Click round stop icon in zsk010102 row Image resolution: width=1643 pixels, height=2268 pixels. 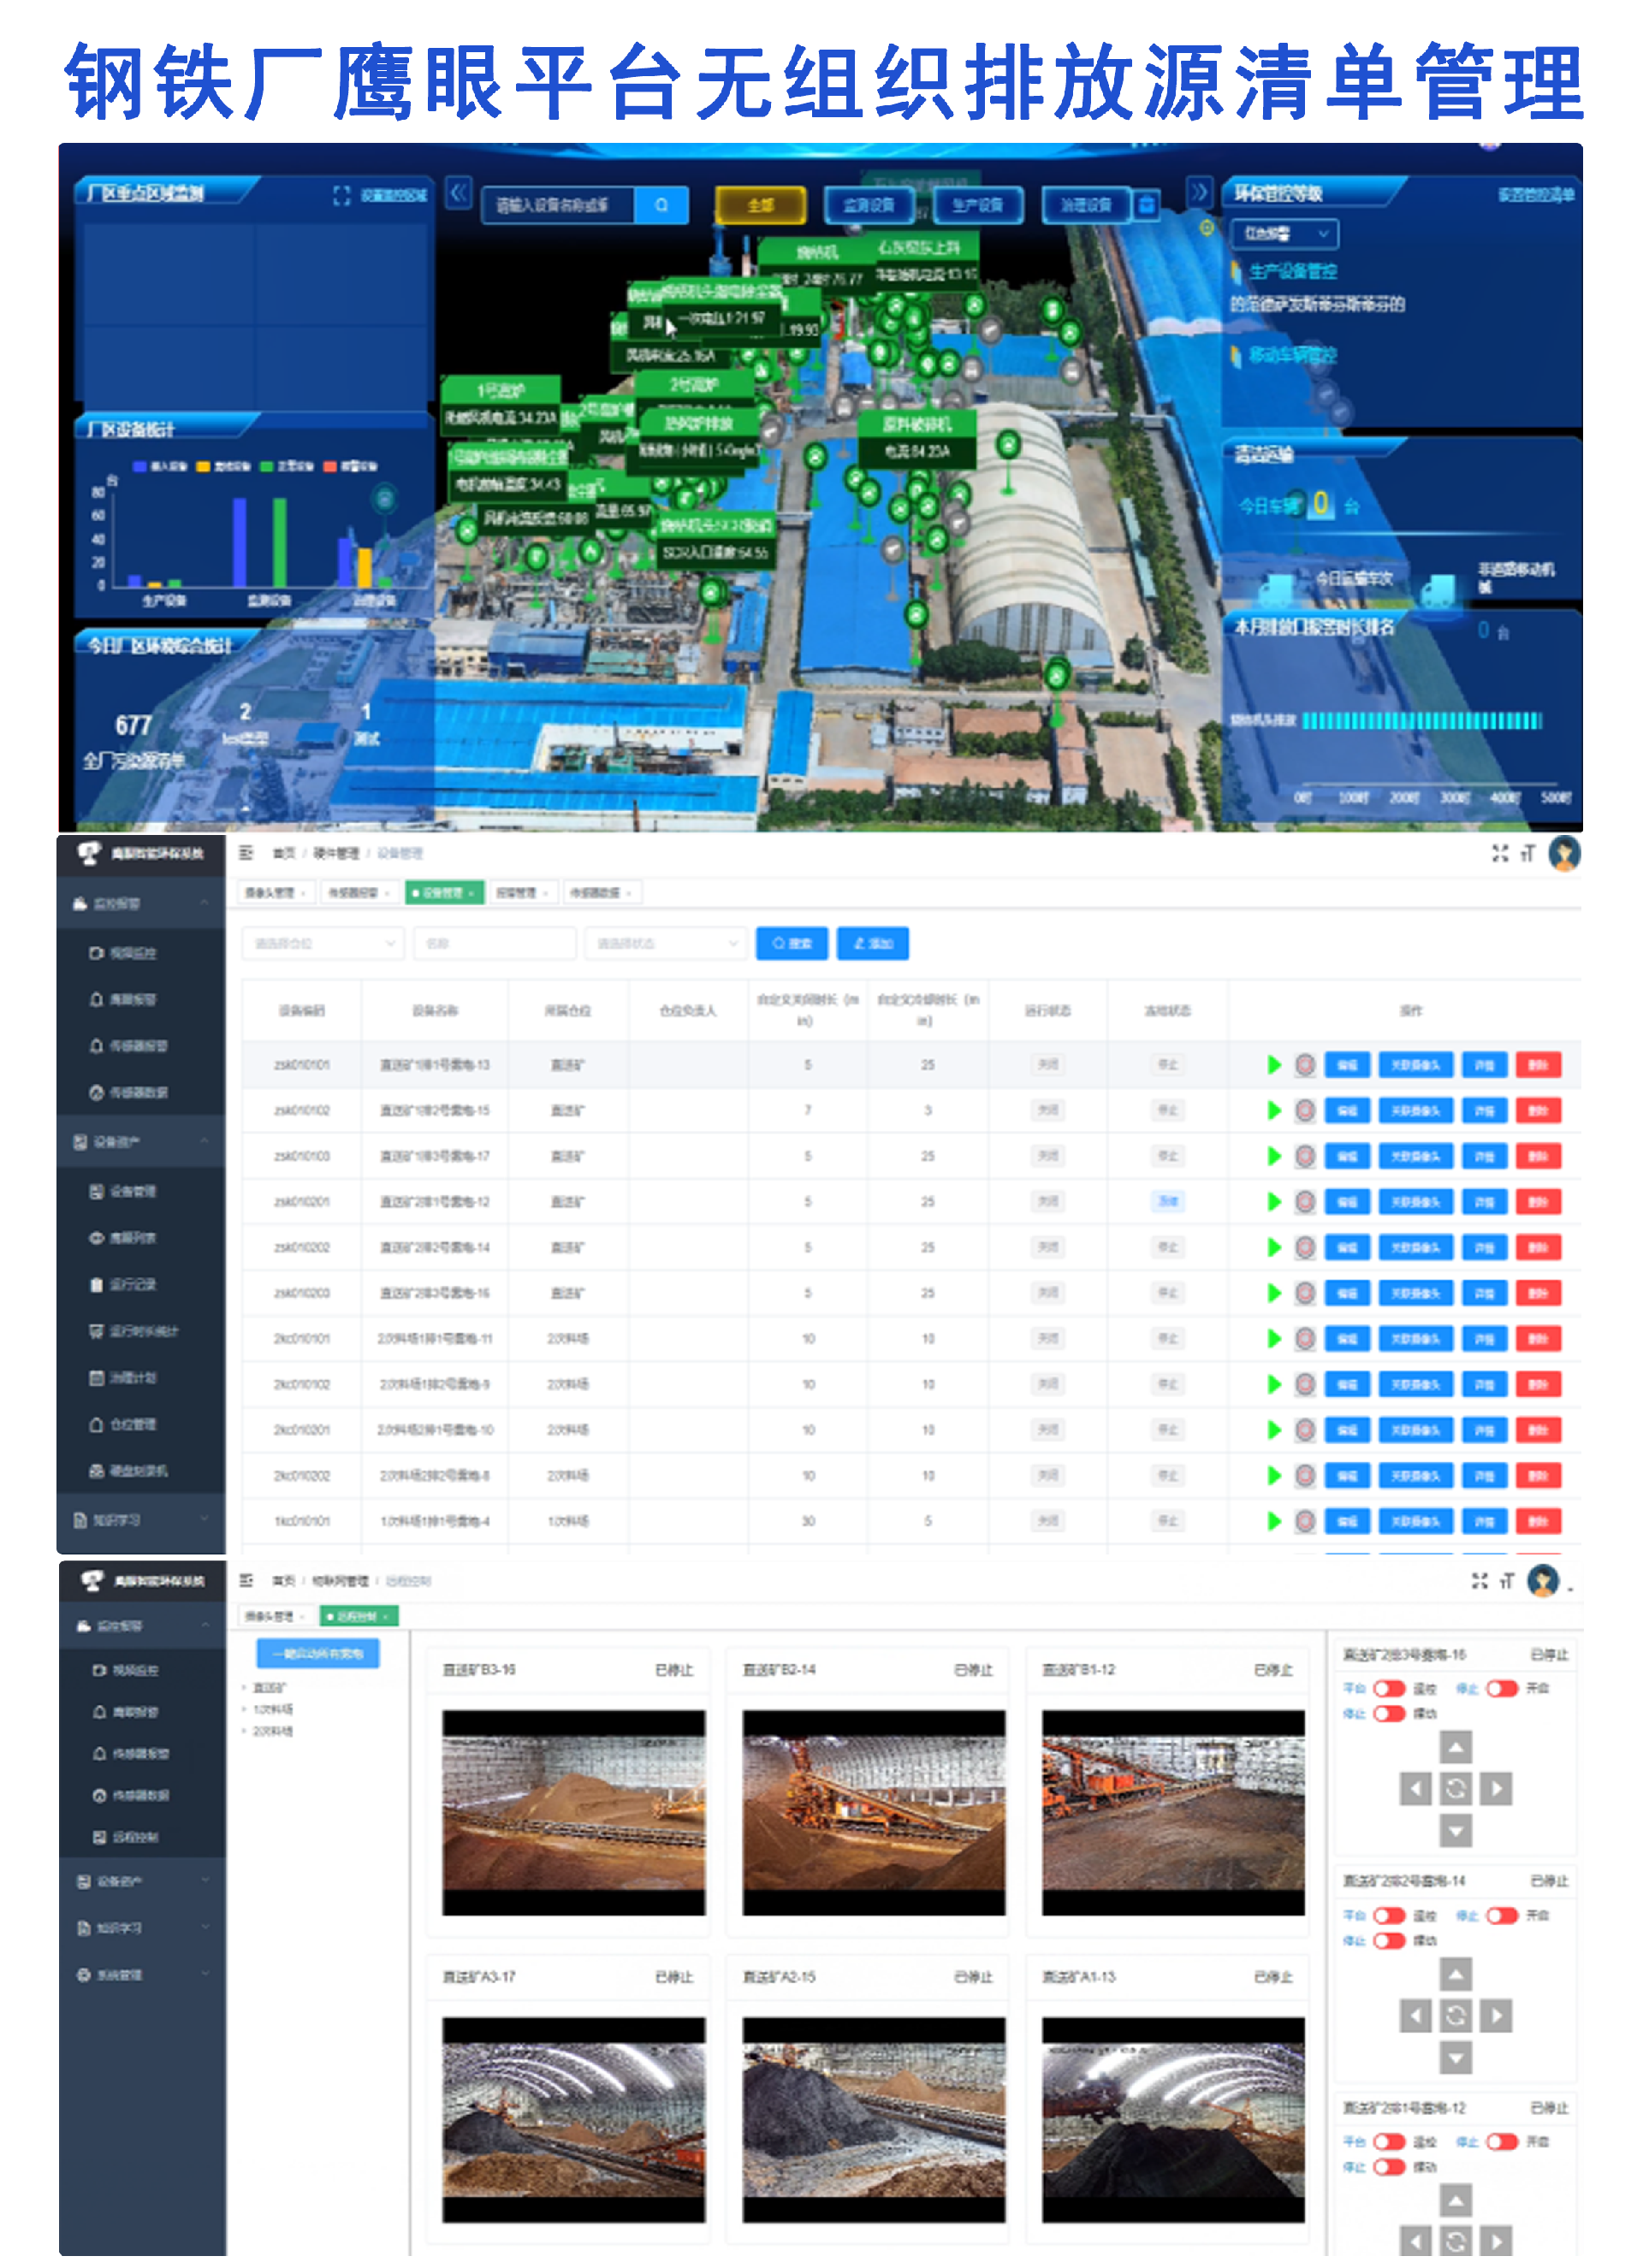(1305, 1110)
